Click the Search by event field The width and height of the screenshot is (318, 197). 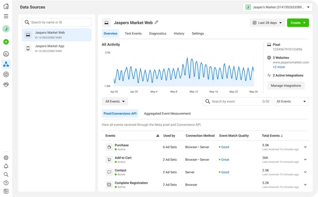[x=237, y=101]
